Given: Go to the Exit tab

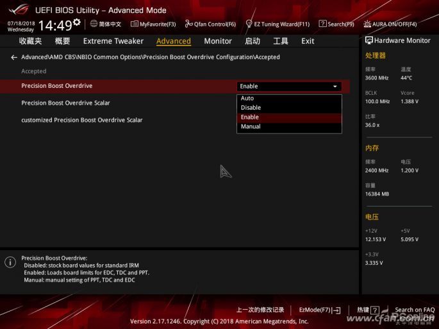Looking at the screenshot, I should click(308, 41).
